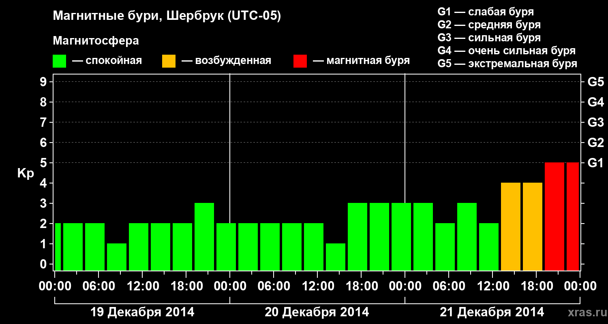Click the 'G2' label on the right axis
Viewport: 608px width, 324px height.
click(595, 143)
